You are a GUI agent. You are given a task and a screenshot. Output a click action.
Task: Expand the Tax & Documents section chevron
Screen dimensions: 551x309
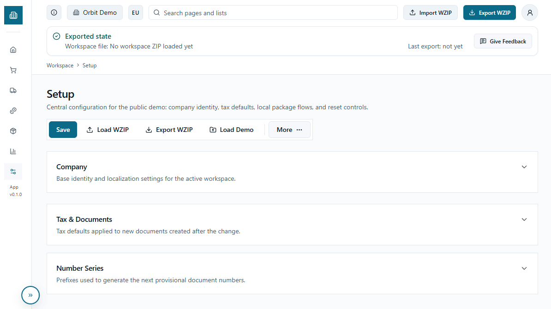coord(524,220)
